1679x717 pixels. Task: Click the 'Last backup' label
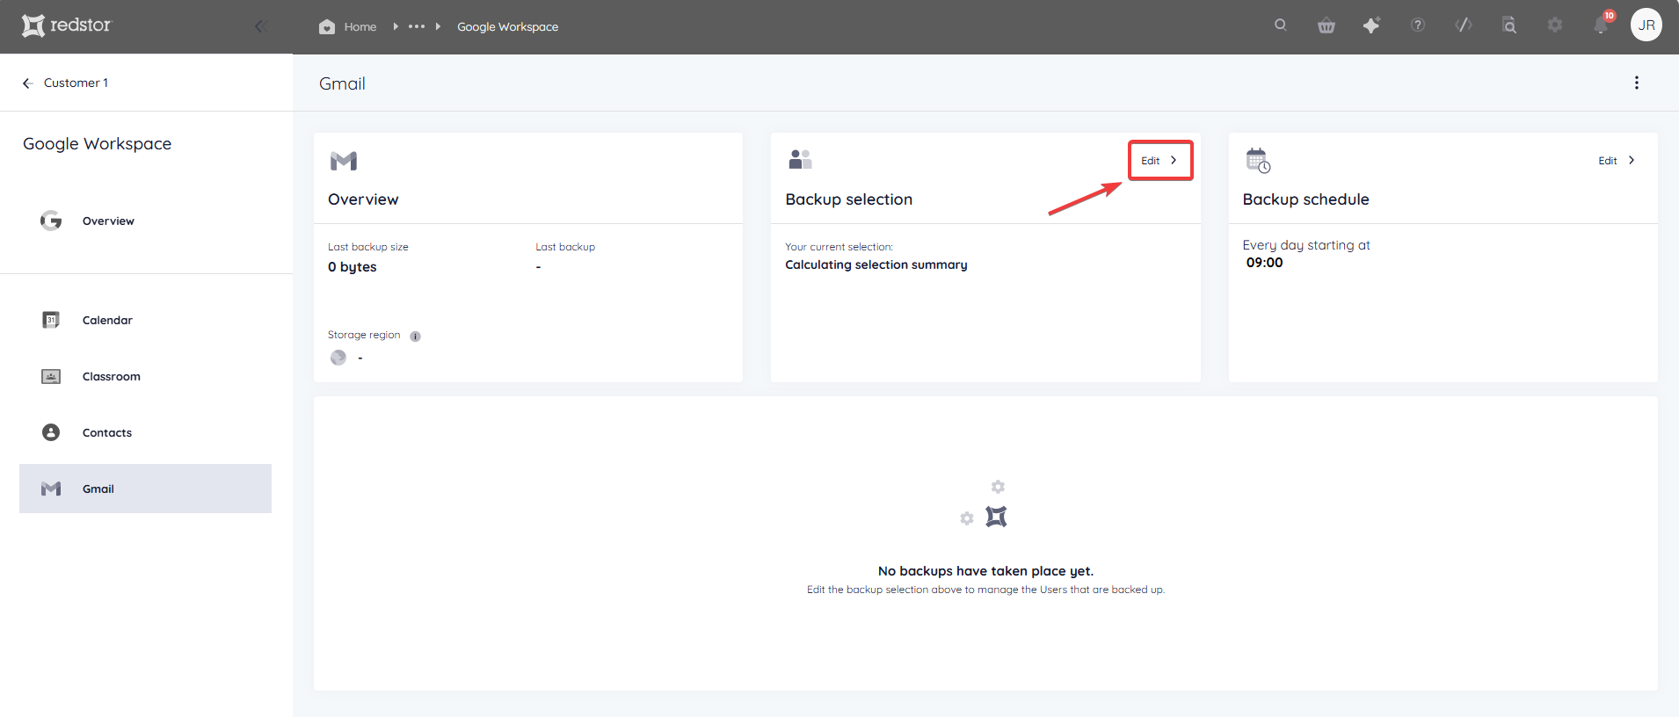point(565,247)
